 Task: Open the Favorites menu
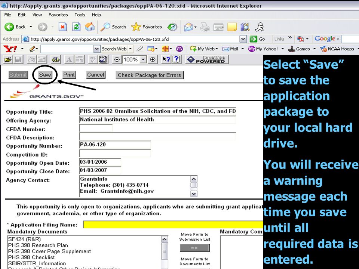pos(58,15)
